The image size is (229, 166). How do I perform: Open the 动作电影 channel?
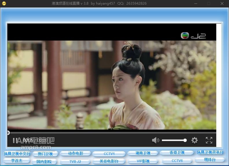[75, 153]
